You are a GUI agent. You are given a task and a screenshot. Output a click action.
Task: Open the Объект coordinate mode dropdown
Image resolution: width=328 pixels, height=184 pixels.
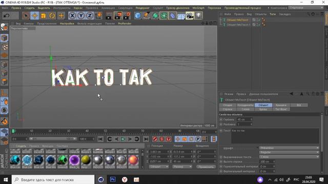coord(159,167)
